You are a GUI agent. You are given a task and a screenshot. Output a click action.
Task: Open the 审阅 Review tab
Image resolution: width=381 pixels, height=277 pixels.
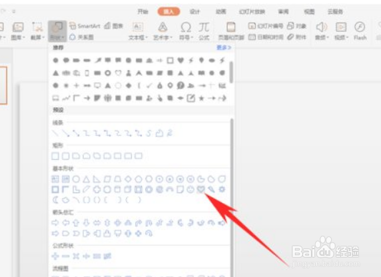tap(283, 11)
